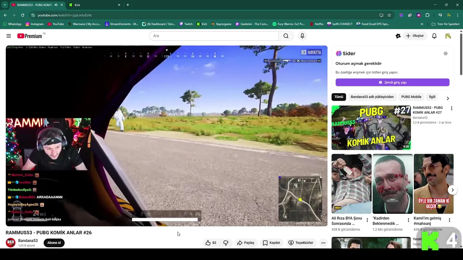463x260 pixels.
Task: Open the Chrome three-dot menu
Action: coord(457,15)
